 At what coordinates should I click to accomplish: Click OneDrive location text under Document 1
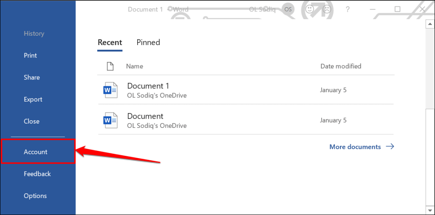157,96
